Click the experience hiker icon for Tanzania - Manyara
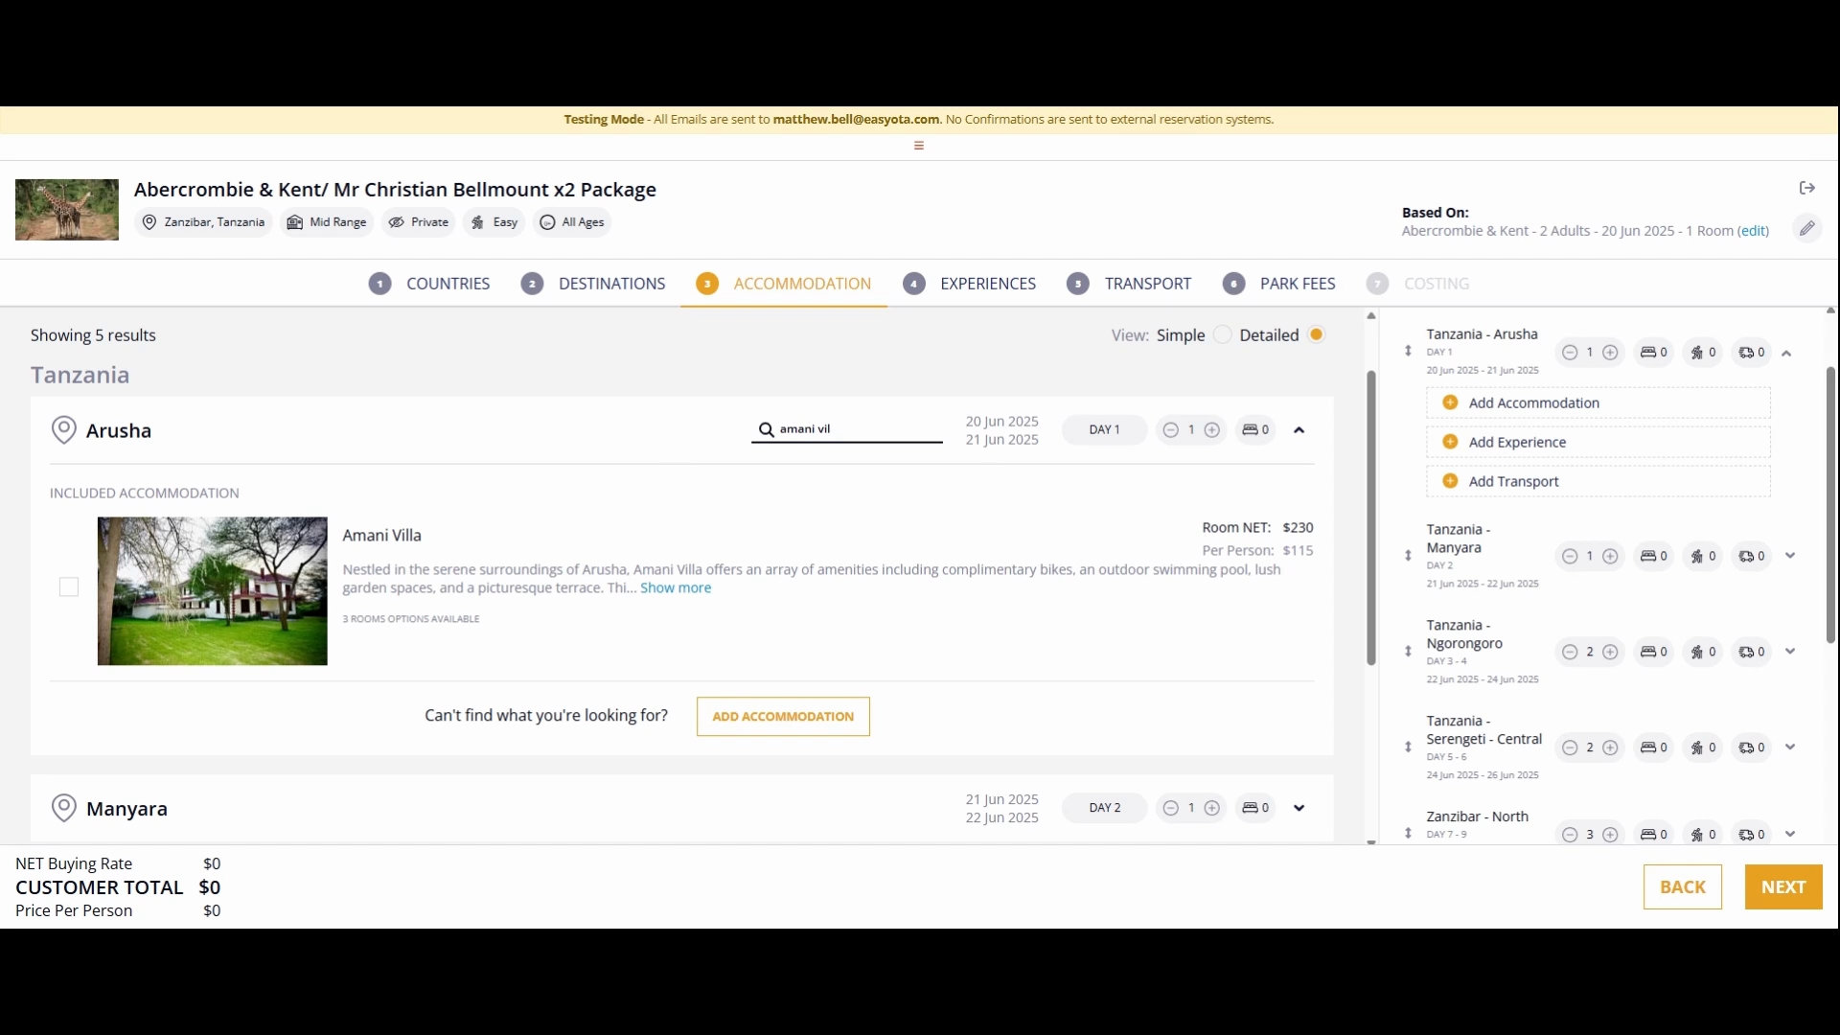 coord(1697,556)
